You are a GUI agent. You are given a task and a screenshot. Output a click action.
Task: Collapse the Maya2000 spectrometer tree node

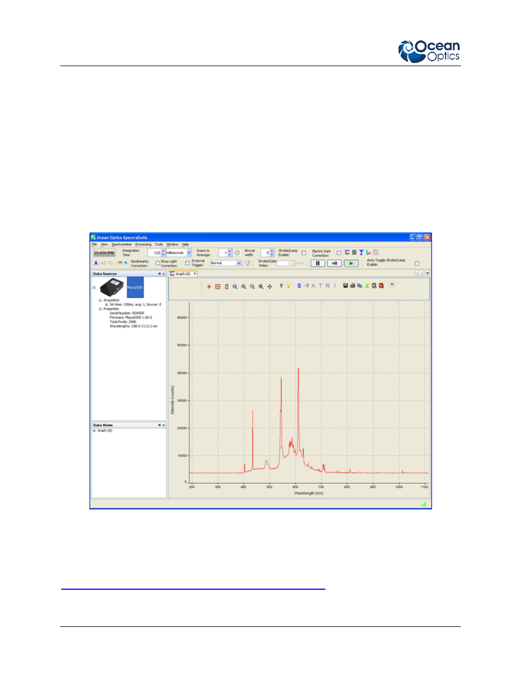94,287
